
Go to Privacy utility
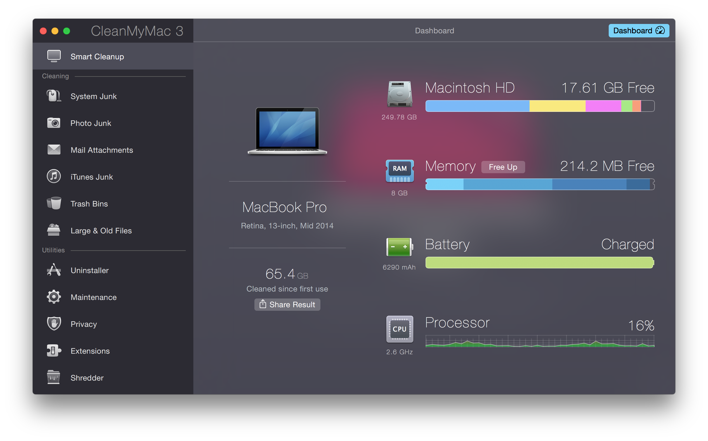tap(113, 324)
